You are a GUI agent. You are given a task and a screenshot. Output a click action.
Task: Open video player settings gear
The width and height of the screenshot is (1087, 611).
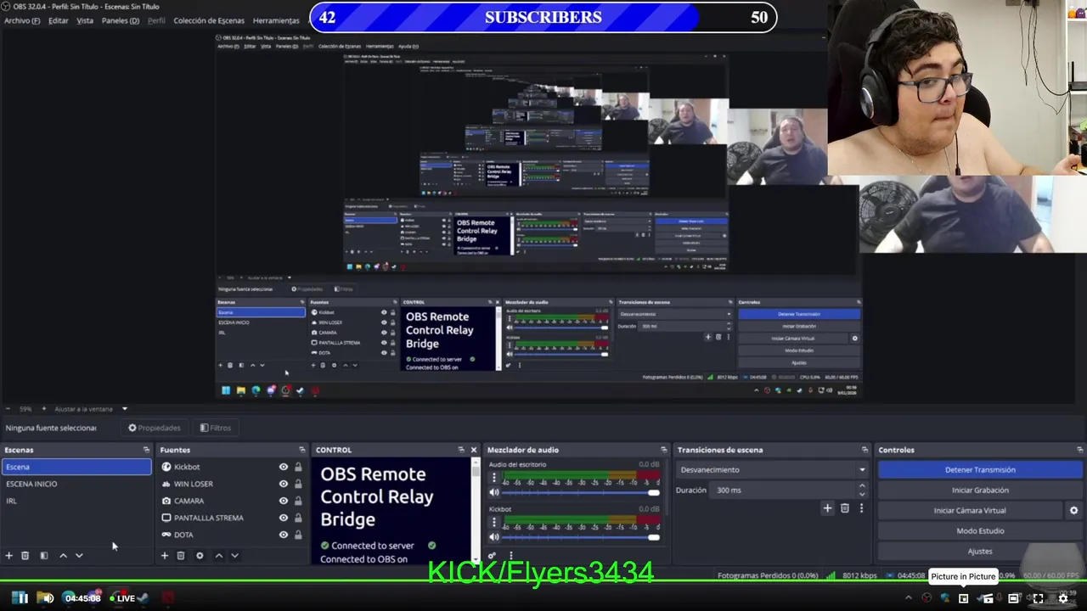[1062, 598]
